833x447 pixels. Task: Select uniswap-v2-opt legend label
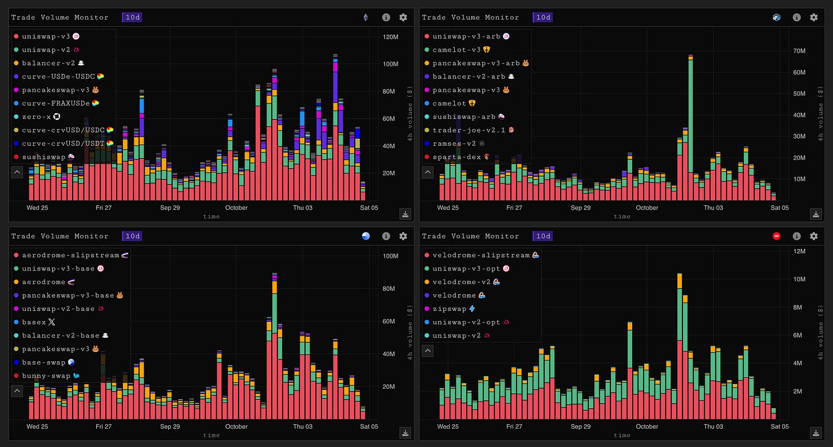pos(466,322)
